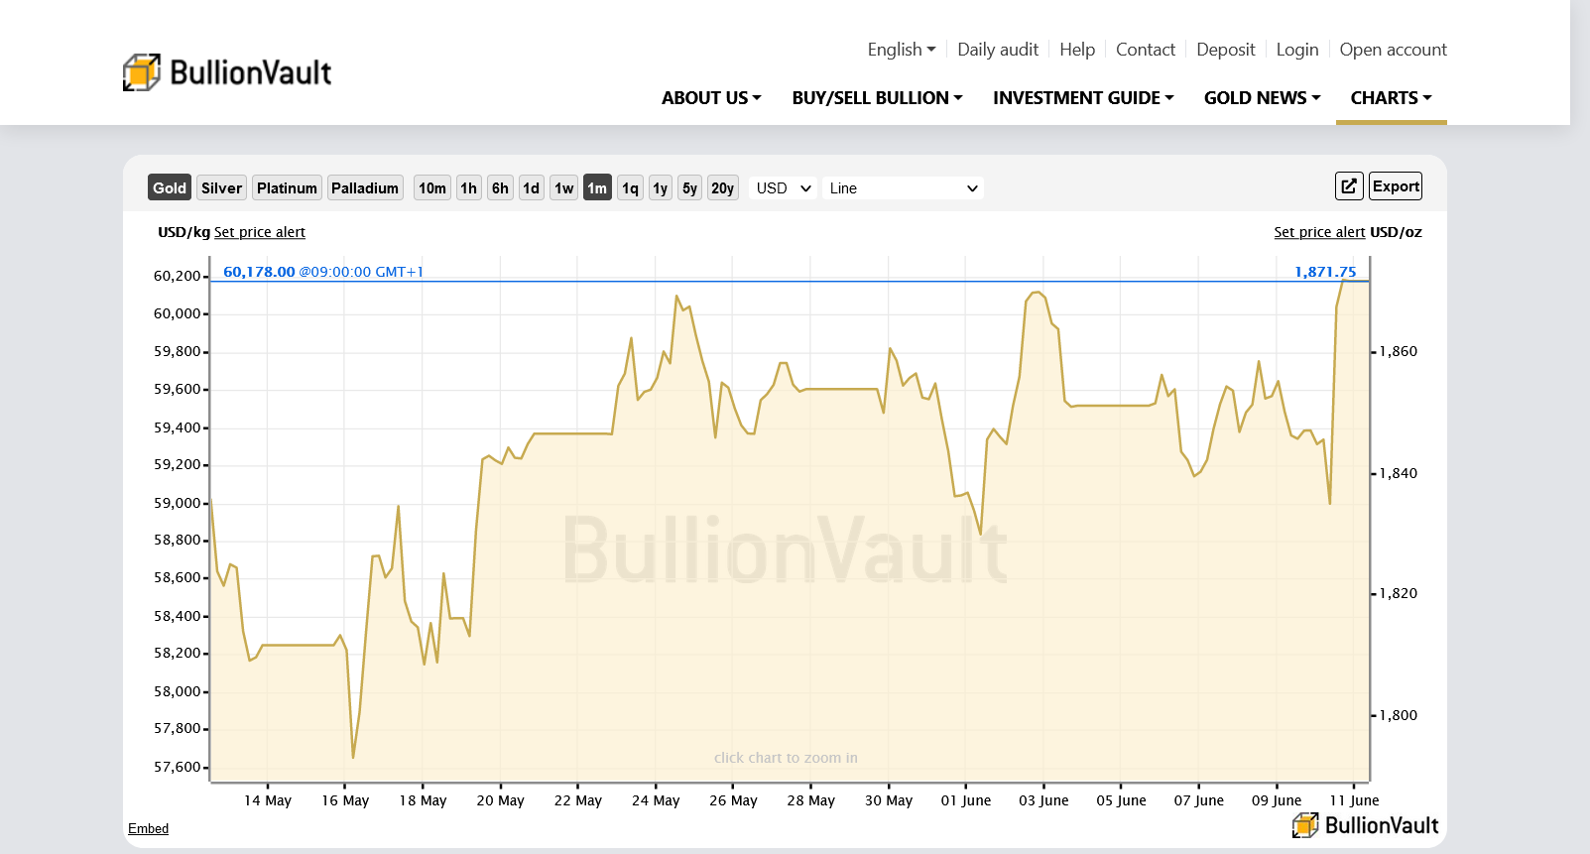Open the CHARTS menu

click(x=1391, y=98)
